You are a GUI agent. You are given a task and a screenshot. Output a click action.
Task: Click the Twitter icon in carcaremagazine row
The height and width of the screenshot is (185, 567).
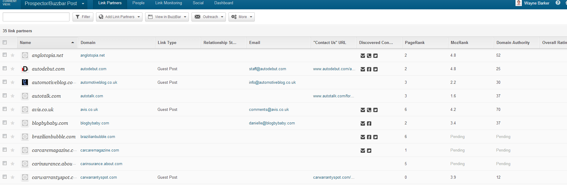[x=369, y=151]
